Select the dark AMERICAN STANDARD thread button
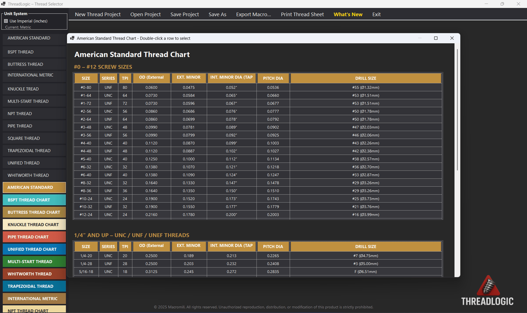The height and width of the screenshot is (313, 527). [34, 39]
